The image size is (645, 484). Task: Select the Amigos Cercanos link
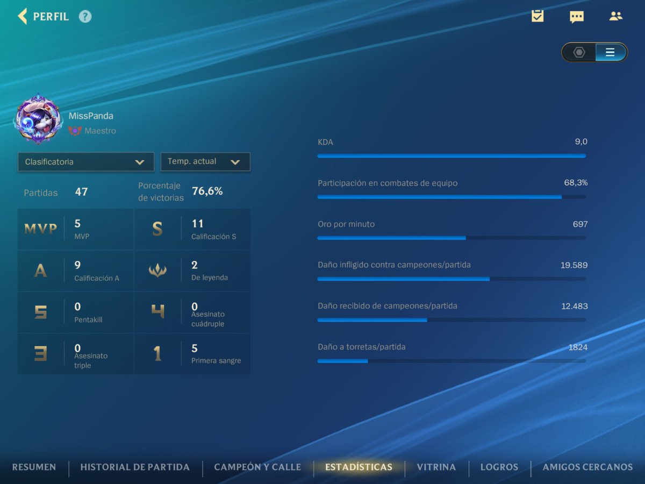[x=586, y=467]
